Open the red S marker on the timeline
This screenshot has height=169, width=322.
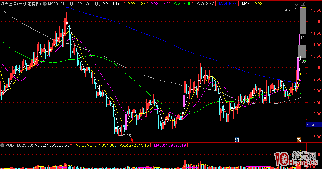132,140
